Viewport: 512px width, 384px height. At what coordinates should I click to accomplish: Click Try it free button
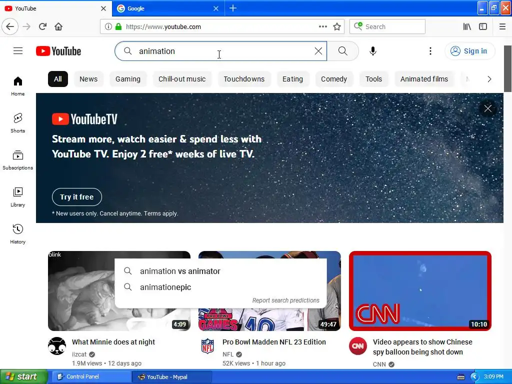coord(76,197)
